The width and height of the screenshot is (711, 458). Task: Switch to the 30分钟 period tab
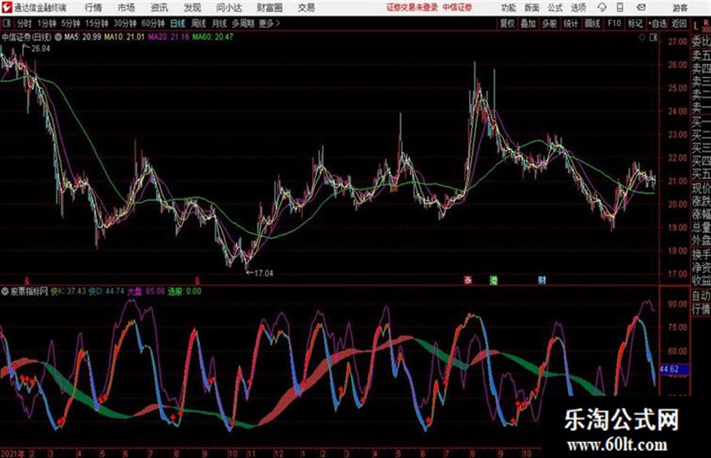pos(125,23)
